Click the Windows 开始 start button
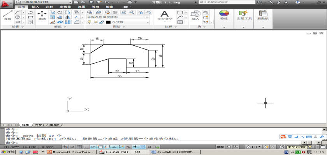This screenshot has width=327, height=155. point(8,152)
